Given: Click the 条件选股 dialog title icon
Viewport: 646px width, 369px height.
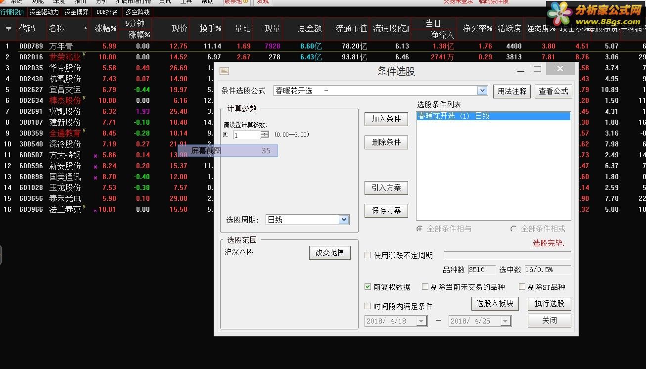Looking at the screenshot, I should (225, 71).
